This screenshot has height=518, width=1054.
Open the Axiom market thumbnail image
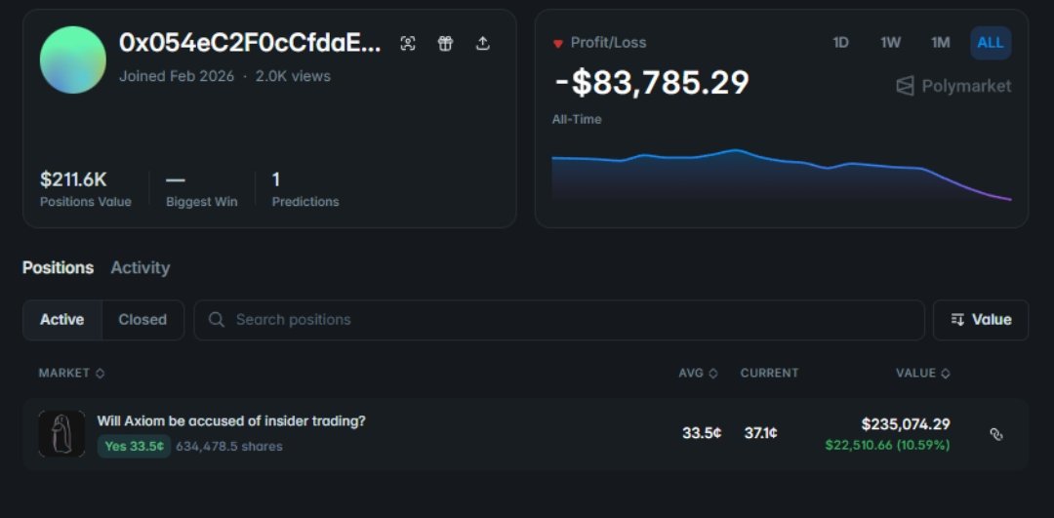(61, 434)
